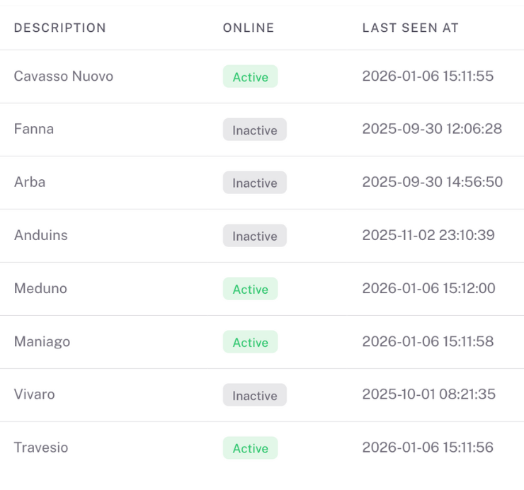Screen dimensions: 524x490
Task: Click the Active badge beside Meduno
Action: pyautogui.click(x=250, y=289)
